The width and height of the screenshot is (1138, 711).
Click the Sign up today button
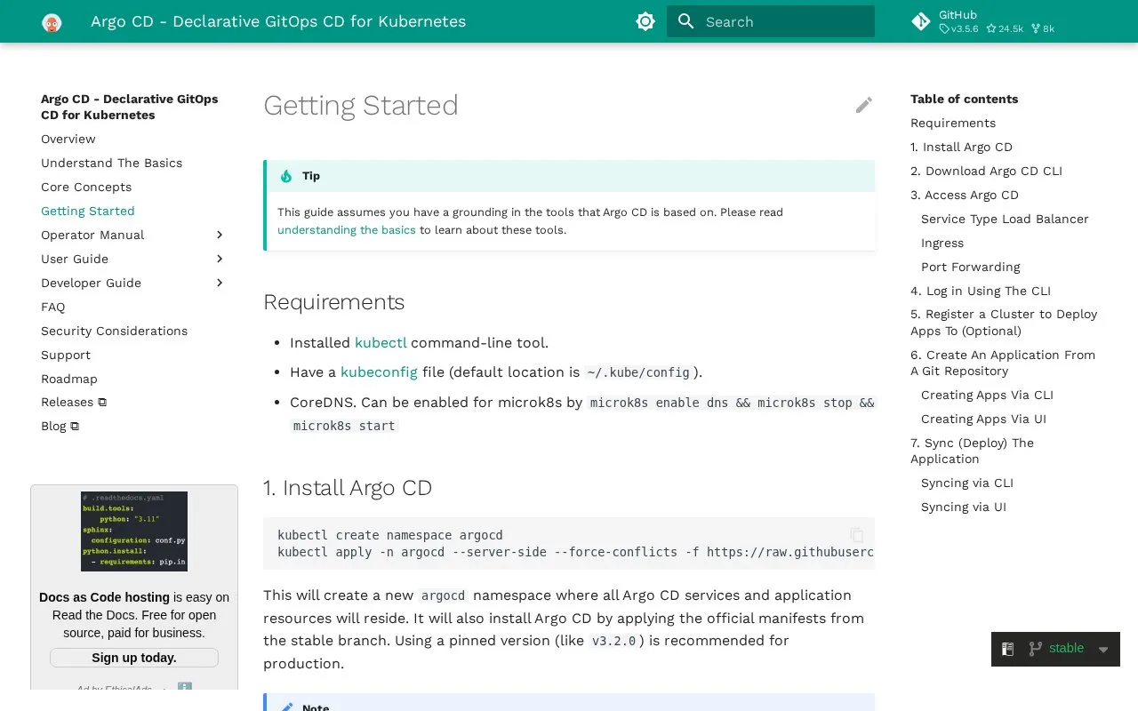point(134,658)
